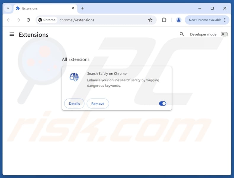Image resolution: width=234 pixels, height=178 pixels.
Task: Bookmark this page with the star icon
Action: (x=150, y=20)
